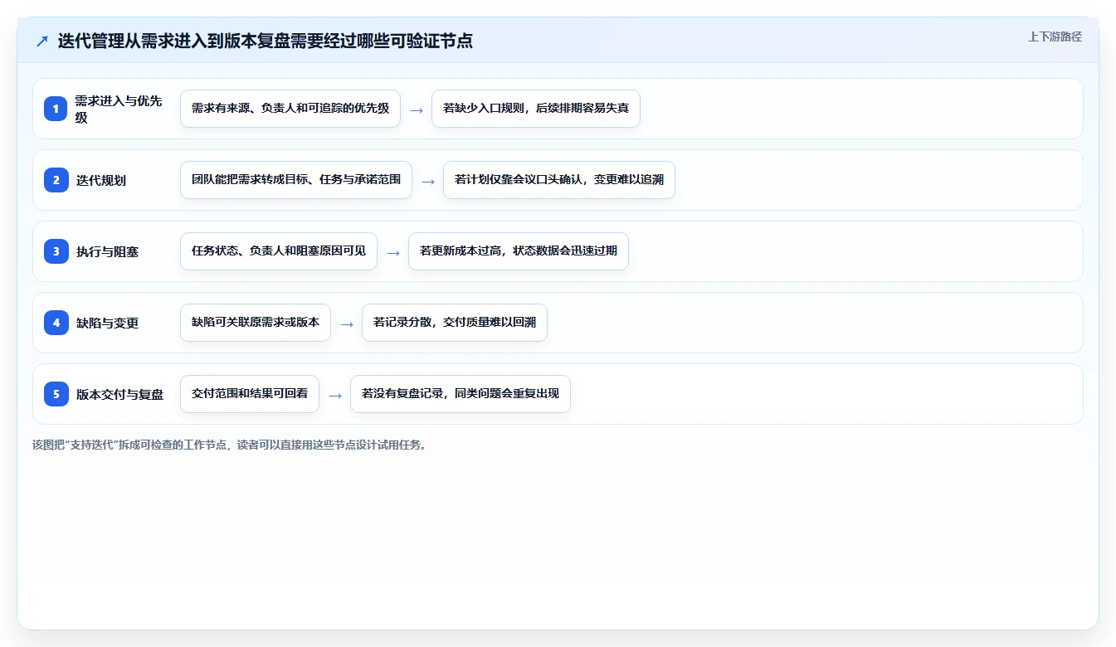Click the 若记录分散，交付质量难以回溯 box
This screenshot has width=1116, height=647.
coord(455,323)
